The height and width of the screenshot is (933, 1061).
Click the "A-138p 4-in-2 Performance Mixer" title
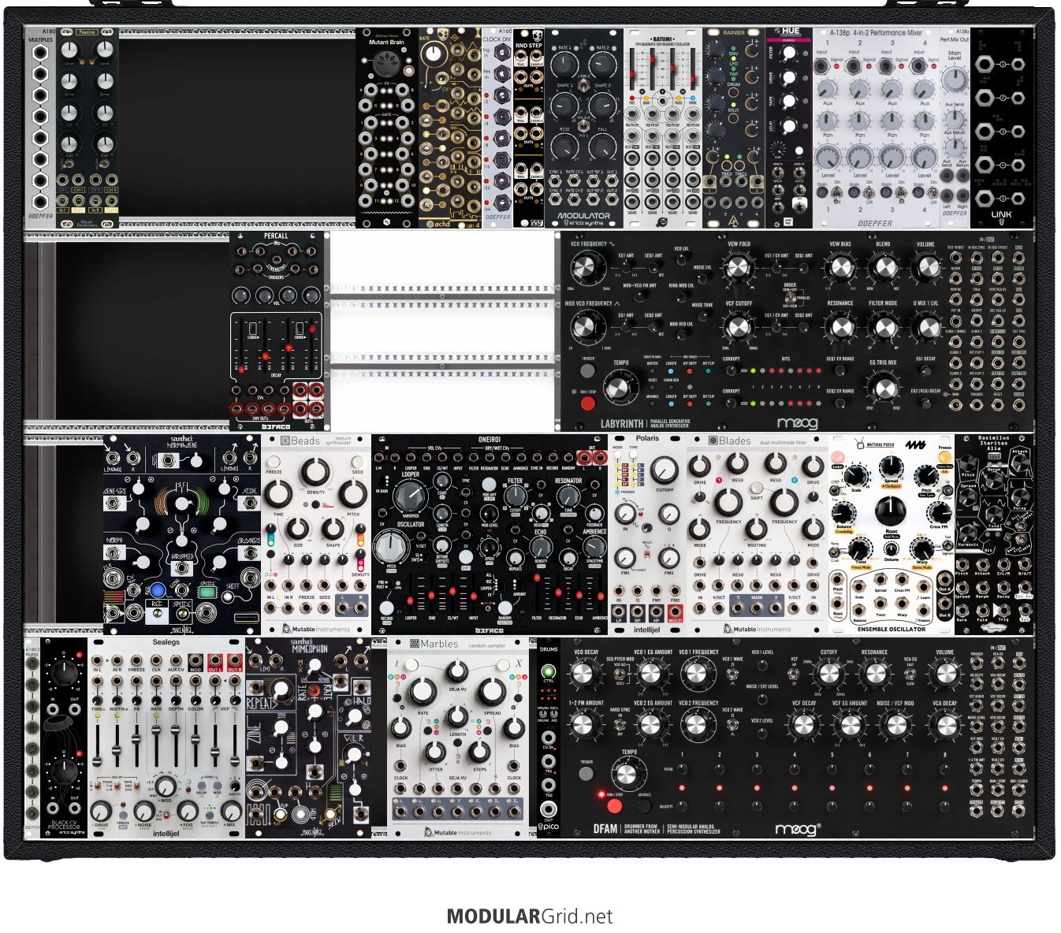(876, 34)
